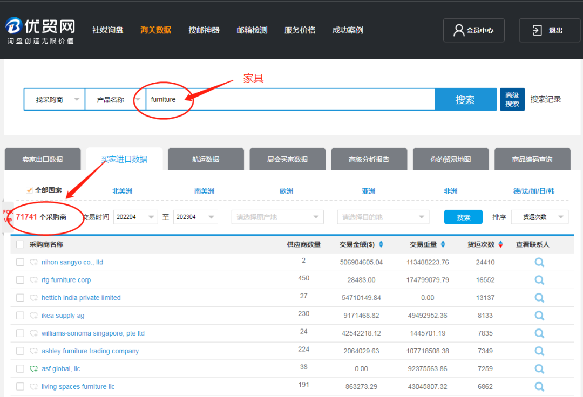Favorite nihon sangyo co., ltd heart icon
583x397 pixels.
[34, 262]
